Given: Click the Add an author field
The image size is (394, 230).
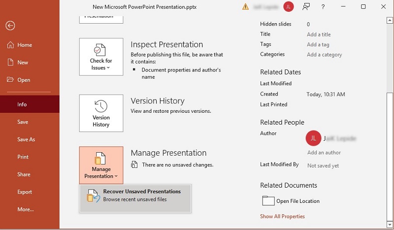Looking at the screenshot, I should (324, 153).
